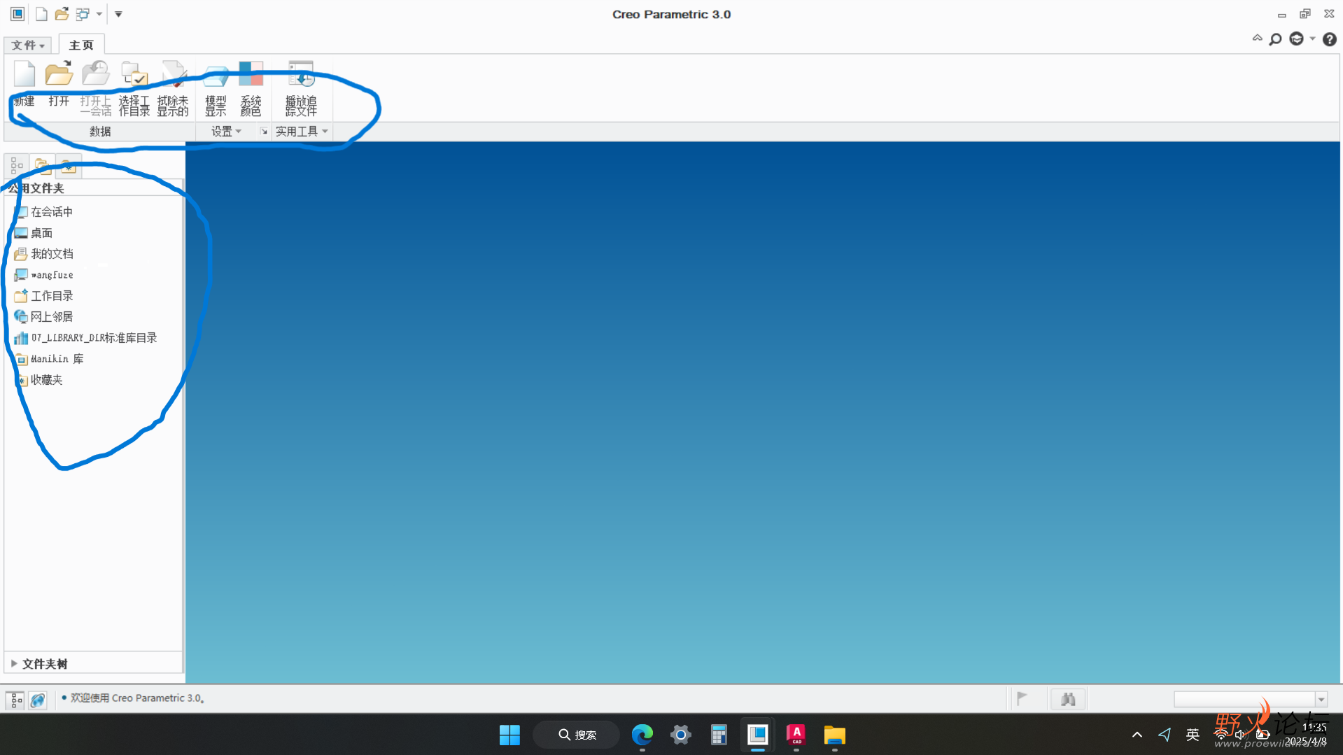
Task: Open the windows switcher dropdown arrow
Action: 99,14
